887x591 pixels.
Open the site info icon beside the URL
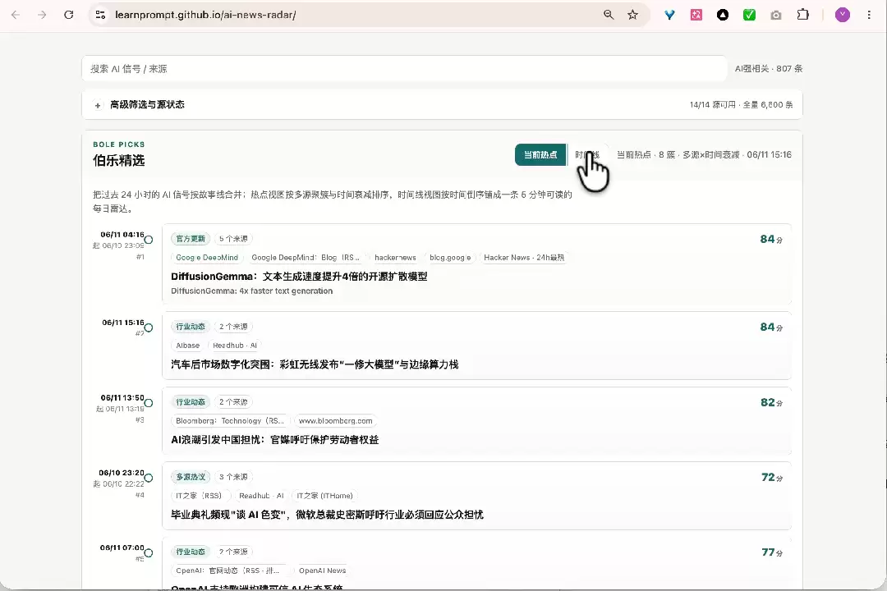[101, 15]
